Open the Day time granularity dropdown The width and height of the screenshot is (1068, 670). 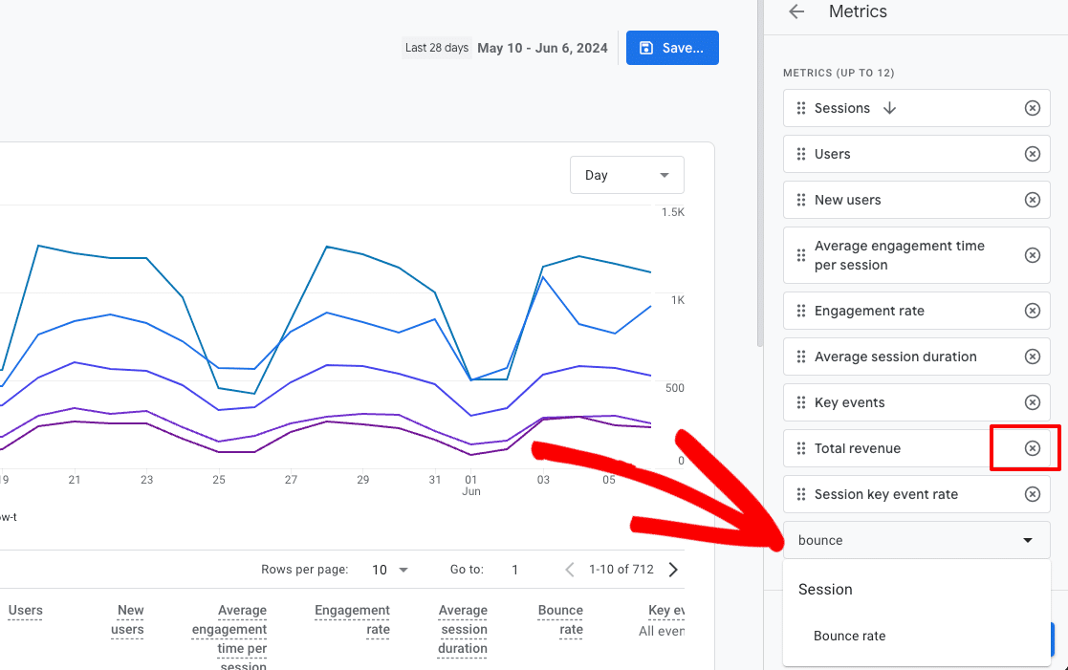pyautogui.click(x=626, y=175)
